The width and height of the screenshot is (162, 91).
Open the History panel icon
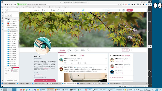pyautogui.click(x=2, y=18)
